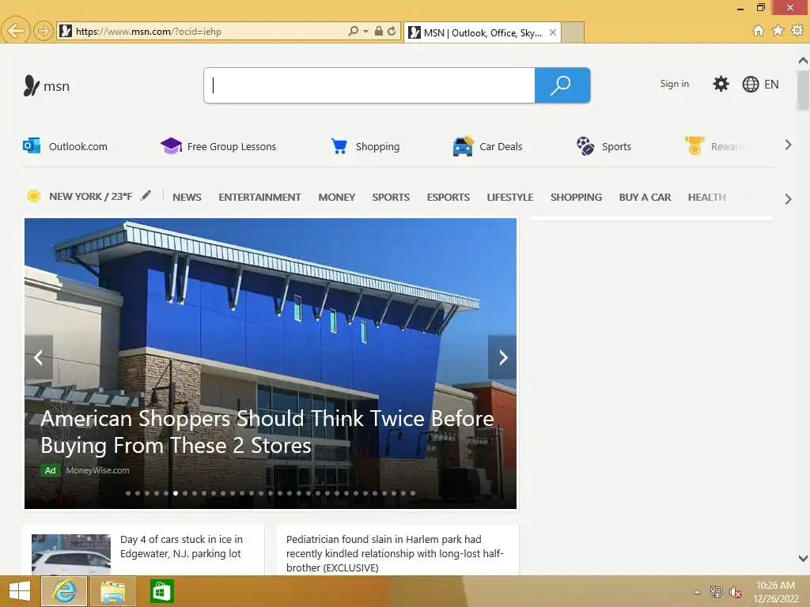Click the sun weather icon
The height and width of the screenshot is (607, 810).
coord(33,196)
